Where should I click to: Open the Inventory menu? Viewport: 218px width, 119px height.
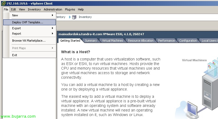click(x=34, y=9)
